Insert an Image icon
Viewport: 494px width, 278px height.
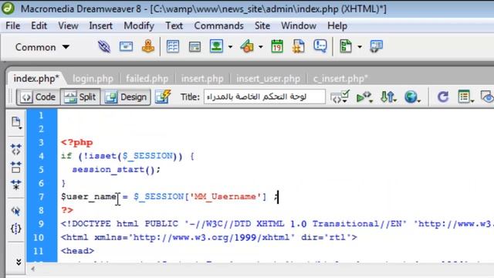(216, 46)
